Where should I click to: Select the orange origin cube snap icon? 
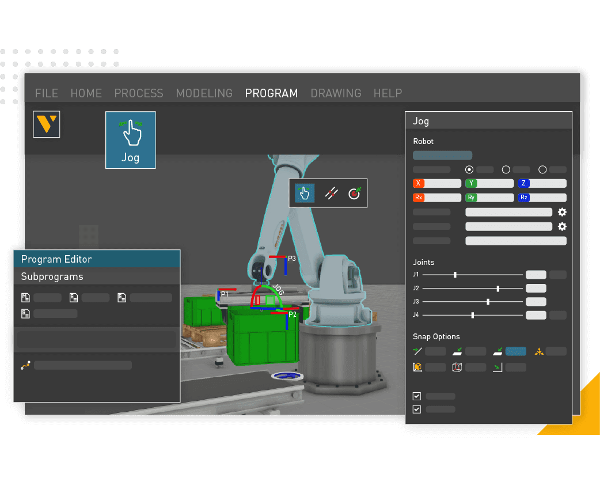point(417,367)
